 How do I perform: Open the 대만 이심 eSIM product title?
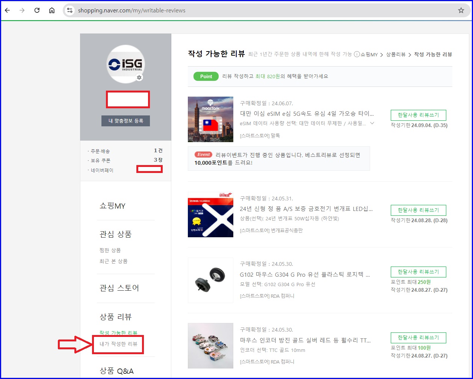pos(307,113)
